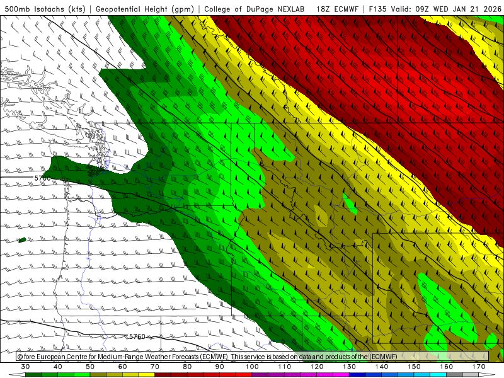Screen dimensions: 504x378
Task: Click the 140 value on the color scale
Action: [382, 367]
